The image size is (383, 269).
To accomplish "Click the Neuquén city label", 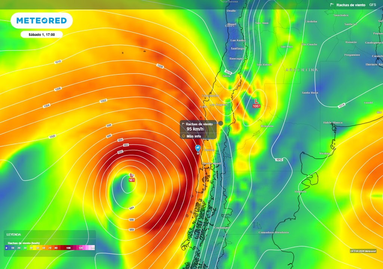I will [267, 126].
